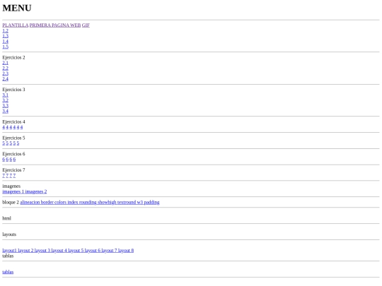Click the 'layouts' section label
This screenshot has width=382, height=286.
click(9, 234)
